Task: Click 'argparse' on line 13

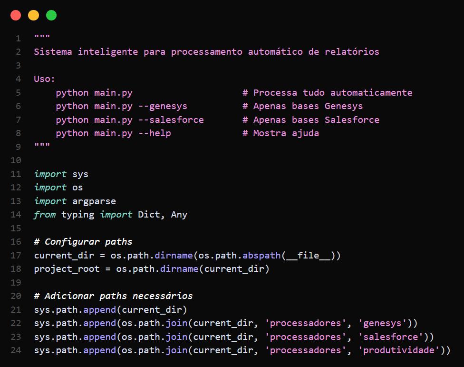Action: coord(94,201)
